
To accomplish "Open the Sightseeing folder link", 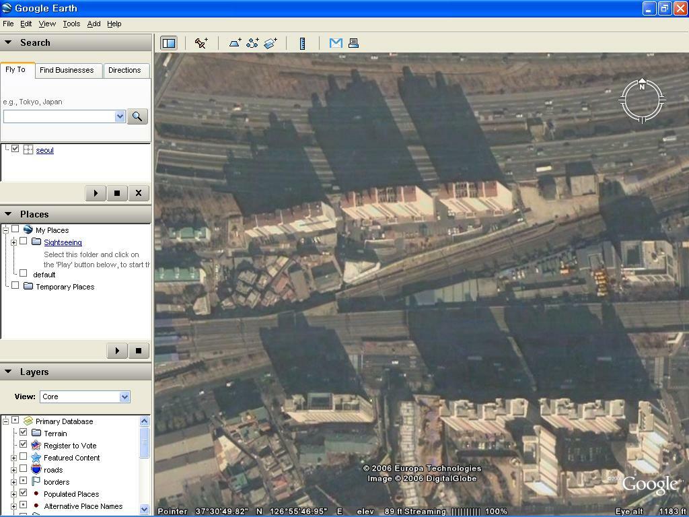I will (63, 242).
